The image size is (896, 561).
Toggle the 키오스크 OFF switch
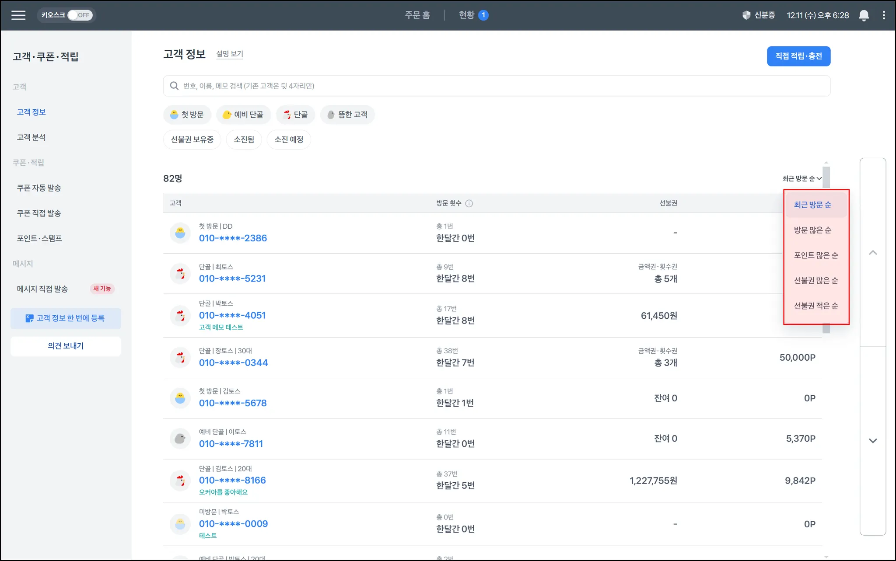coord(79,15)
